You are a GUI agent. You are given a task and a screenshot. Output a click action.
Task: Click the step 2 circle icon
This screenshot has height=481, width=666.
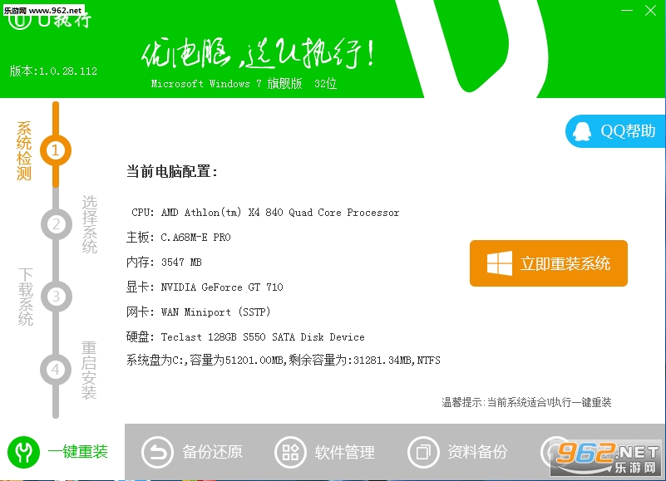pos(56,223)
